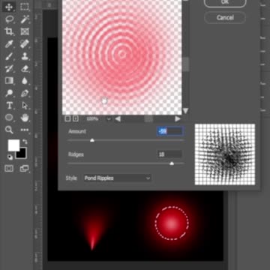Select the Pen tool
Image resolution: width=270 pixels, height=270 pixels.
pos(25,93)
